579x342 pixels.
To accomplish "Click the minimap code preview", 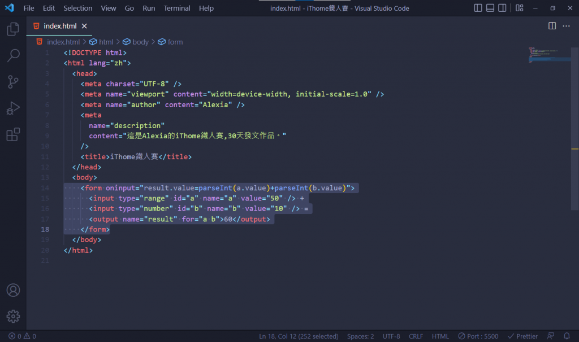I will pos(549,55).
